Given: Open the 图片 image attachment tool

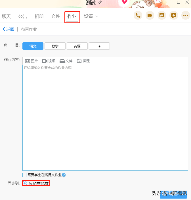Looking at the screenshot, I should pyautogui.click(x=31, y=61).
